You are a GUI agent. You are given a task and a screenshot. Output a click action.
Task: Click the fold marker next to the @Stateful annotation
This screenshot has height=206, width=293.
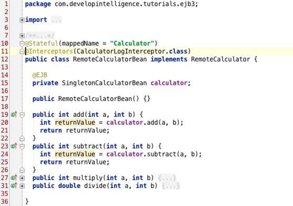22,43
